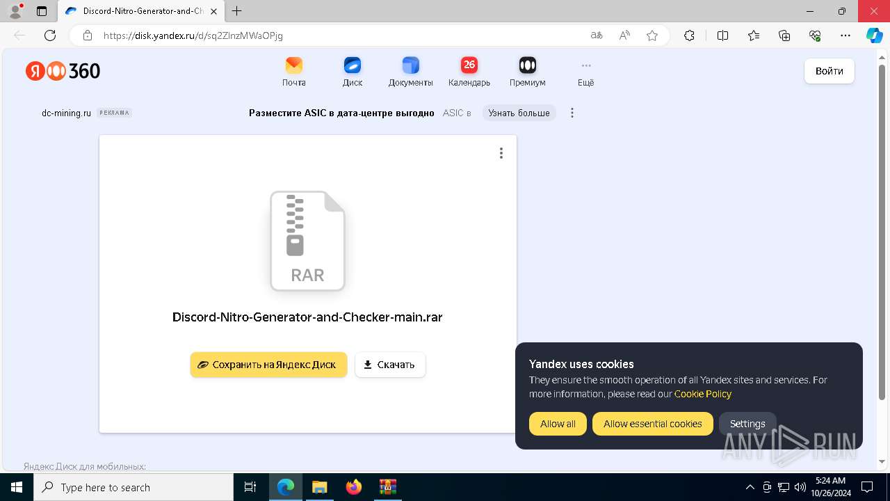Open the Windows Start menu

pyautogui.click(x=17, y=487)
